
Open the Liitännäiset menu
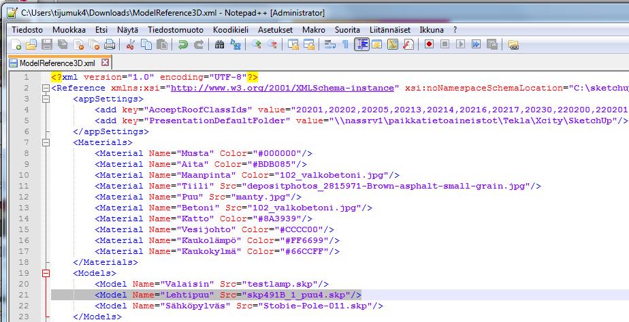click(390, 30)
